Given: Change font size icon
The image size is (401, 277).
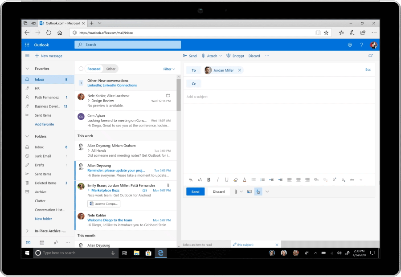Looking at the screenshot, I should [200, 180].
